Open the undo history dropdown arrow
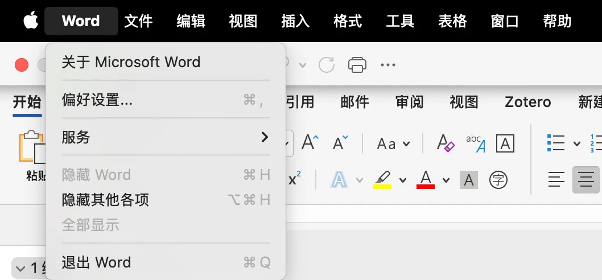Viewport: 602px width, 280px height. tap(303, 65)
